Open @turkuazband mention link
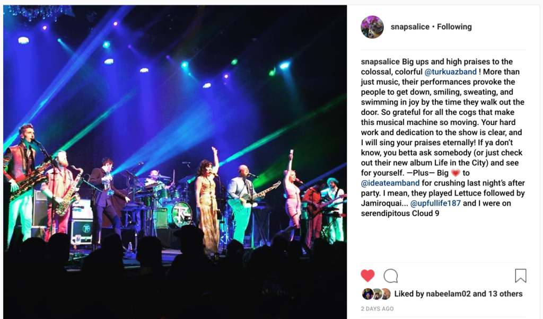543x319 pixels. tap(451, 72)
